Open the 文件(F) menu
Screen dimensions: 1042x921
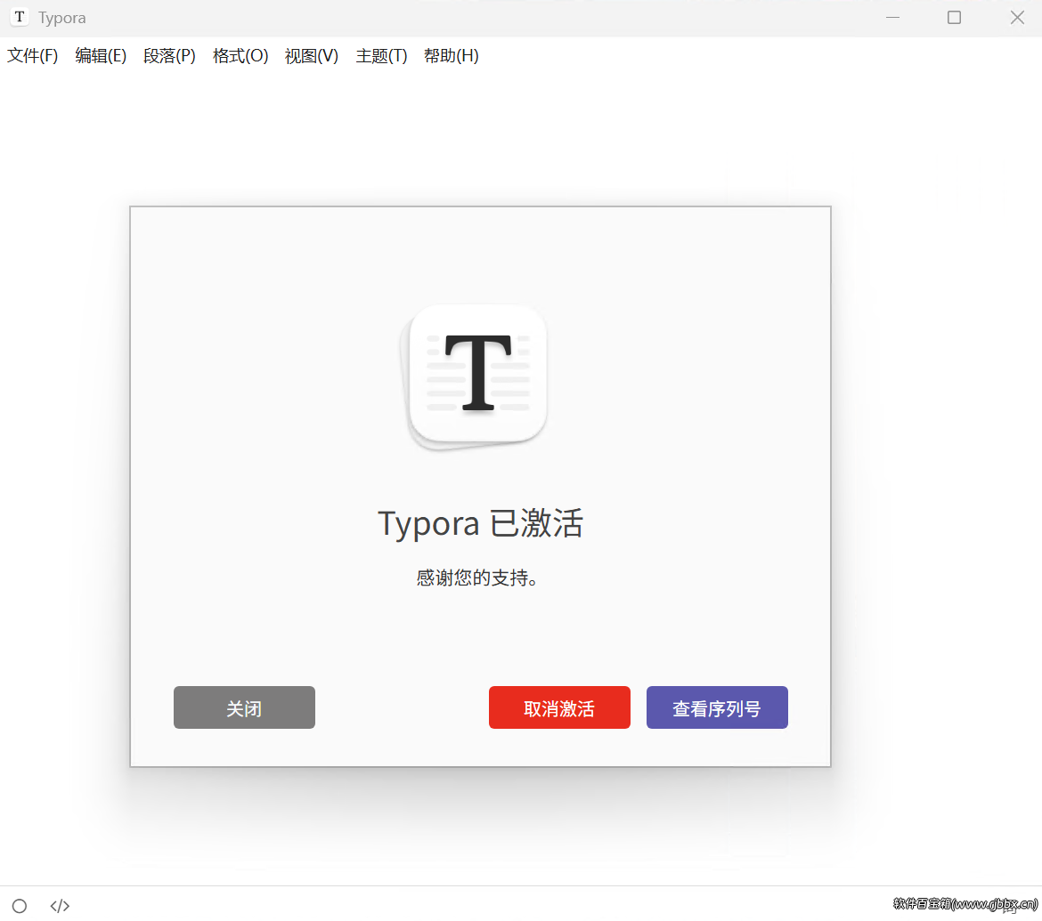click(33, 56)
